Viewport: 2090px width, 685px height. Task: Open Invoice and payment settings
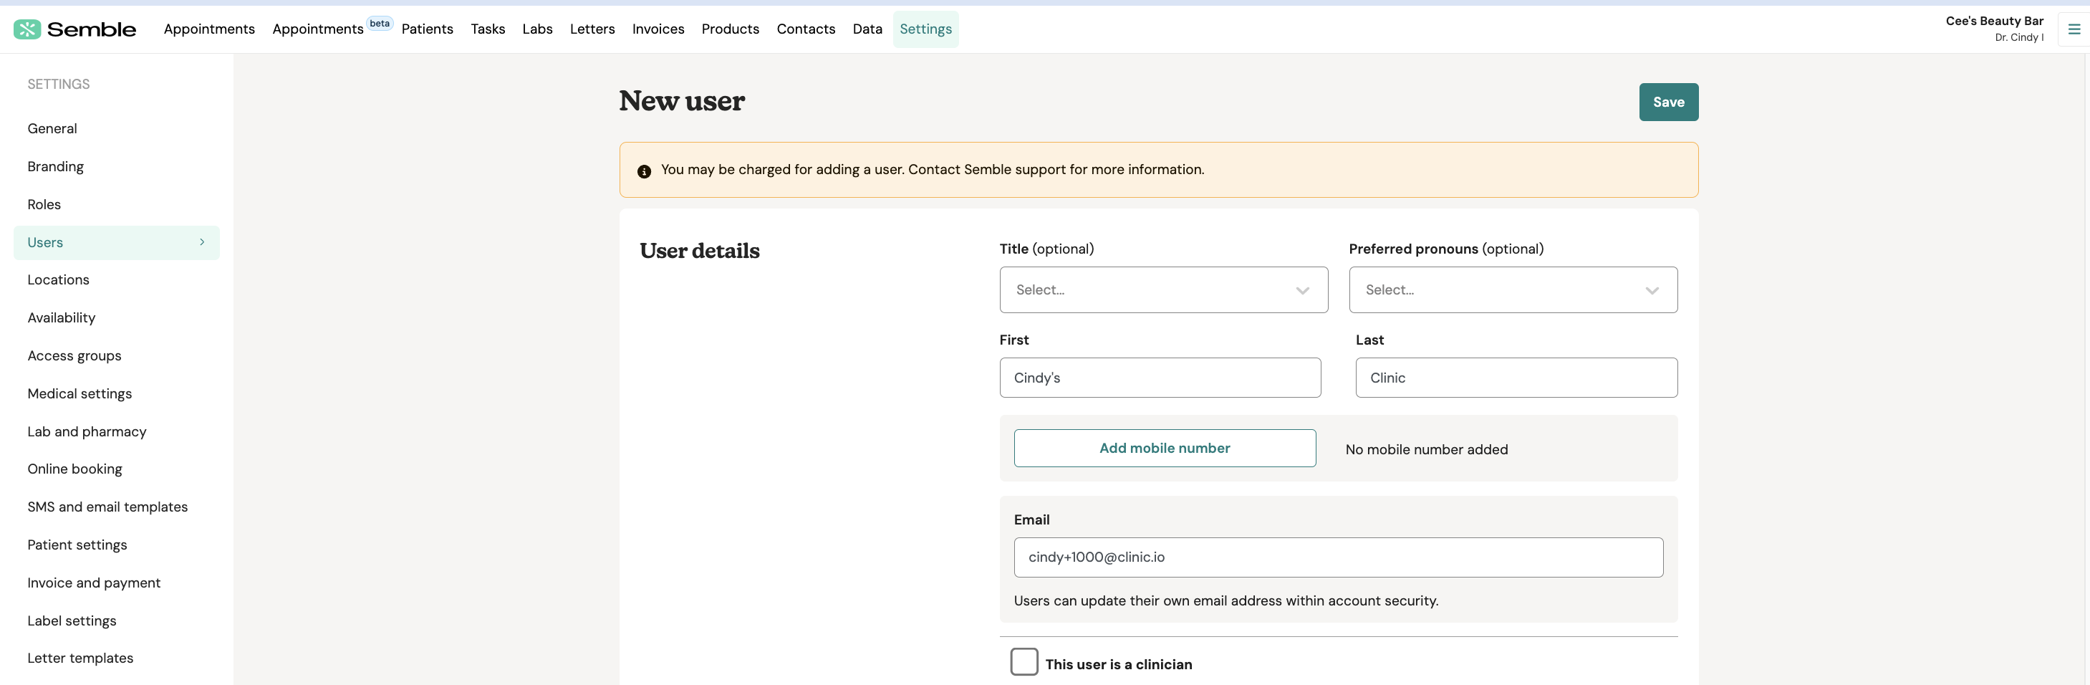pos(93,583)
